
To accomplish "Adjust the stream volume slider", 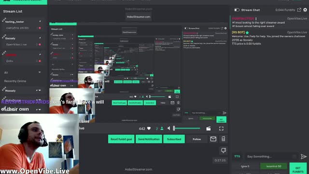I will [x=187, y=129].
